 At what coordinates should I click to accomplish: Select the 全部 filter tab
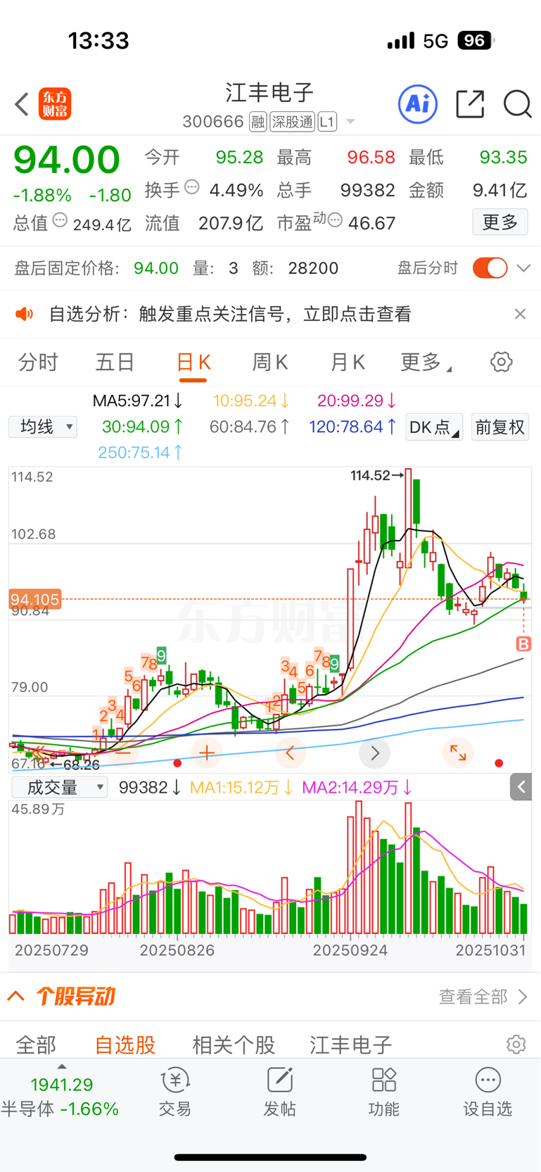36,1045
